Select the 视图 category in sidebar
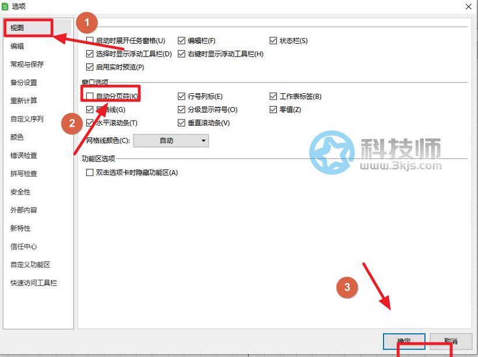 (x=17, y=27)
